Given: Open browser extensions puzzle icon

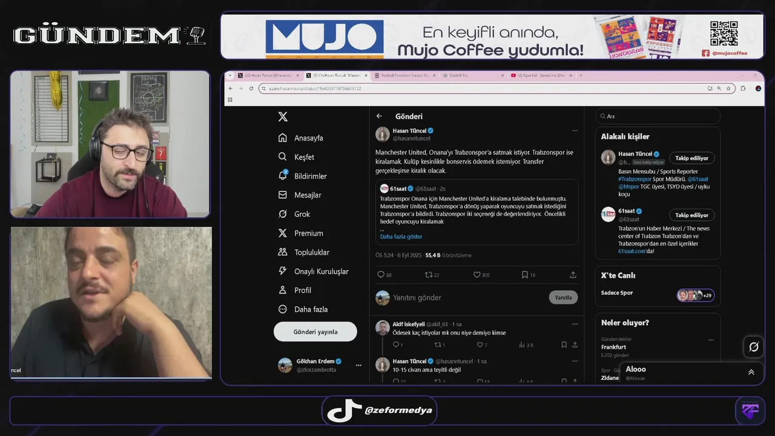Looking at the screenshot, I should pyautogui.click(x=743, y=88).
